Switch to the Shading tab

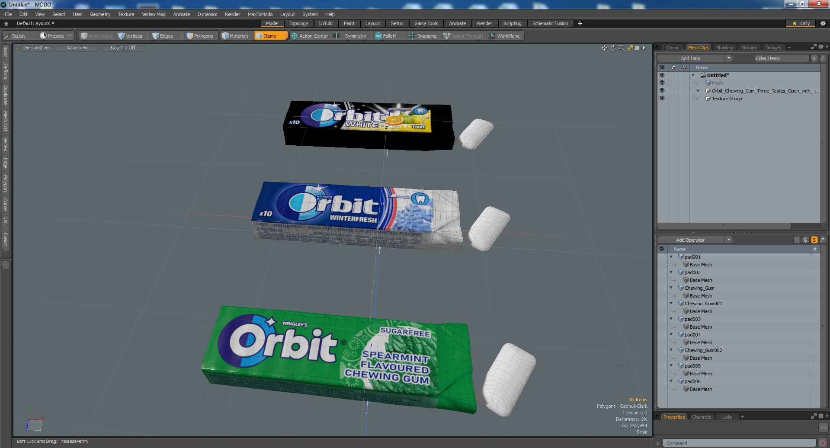[724, 48]
